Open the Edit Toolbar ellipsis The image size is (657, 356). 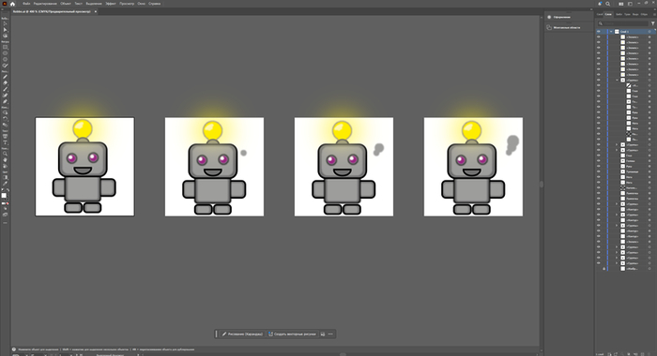(x=5, y=223)
